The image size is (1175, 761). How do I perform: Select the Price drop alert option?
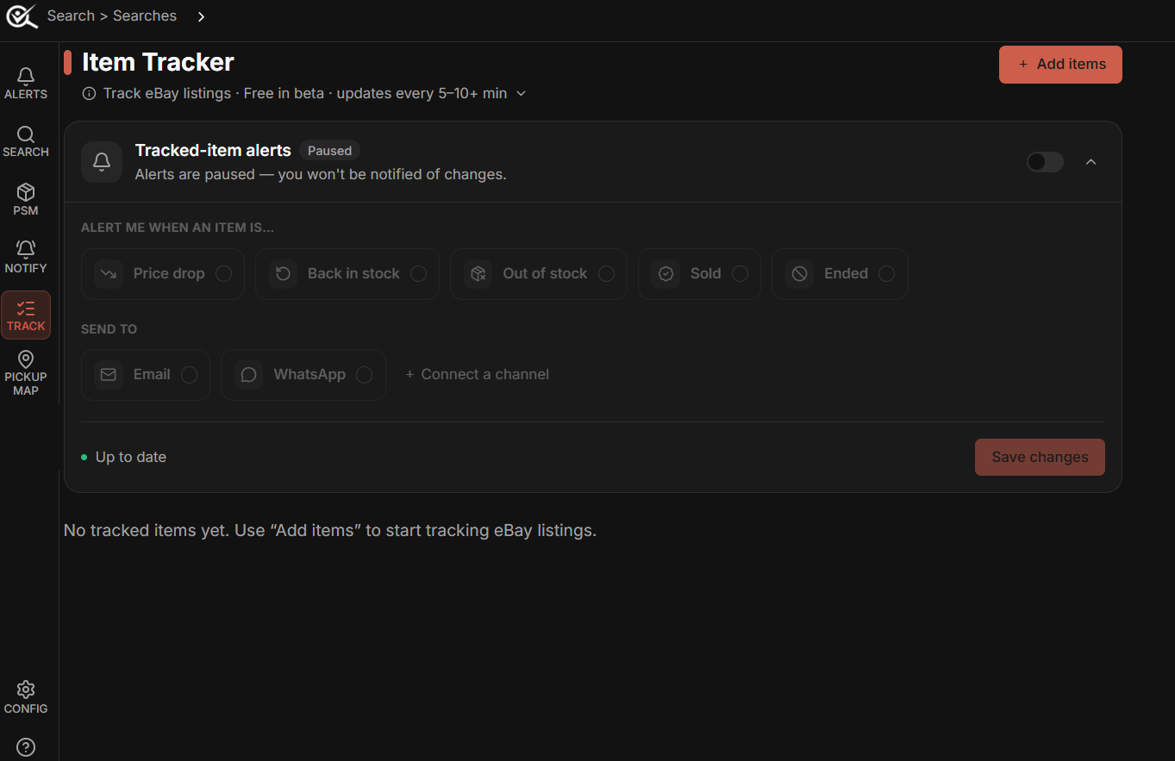point(163,274)
